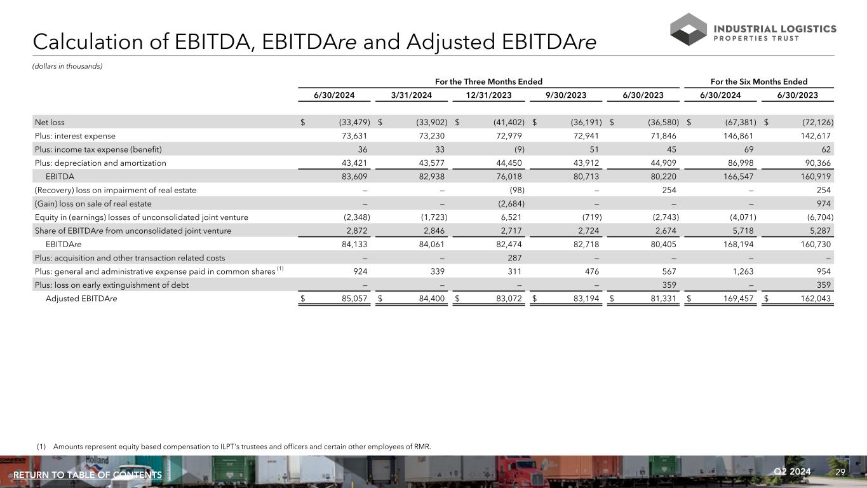The height and width of the screenshot is (488, 867).
Task: Click the 3/31/2024 column header
Action: pos(412,95)
